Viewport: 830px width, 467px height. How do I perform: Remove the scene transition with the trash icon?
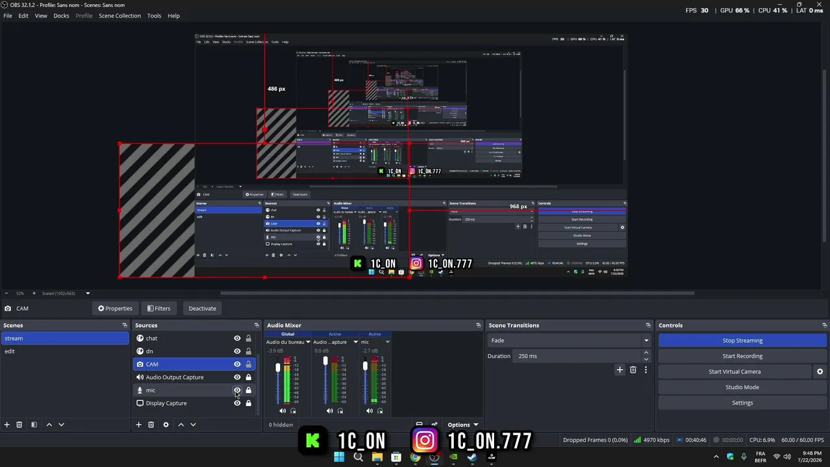[633, 370]
